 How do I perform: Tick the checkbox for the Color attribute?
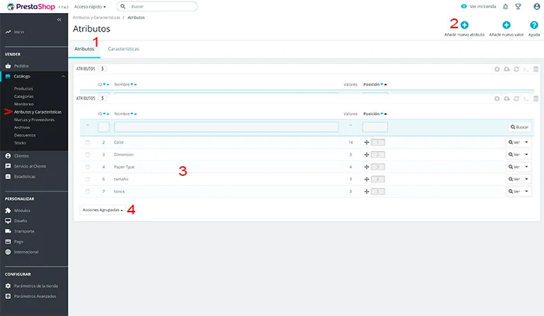(x=87, y=142)
